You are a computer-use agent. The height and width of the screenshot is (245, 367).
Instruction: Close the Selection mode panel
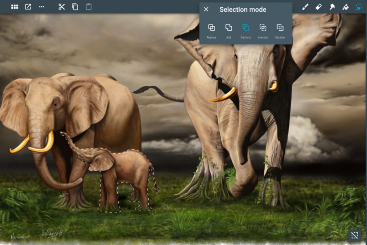[206, 9]
